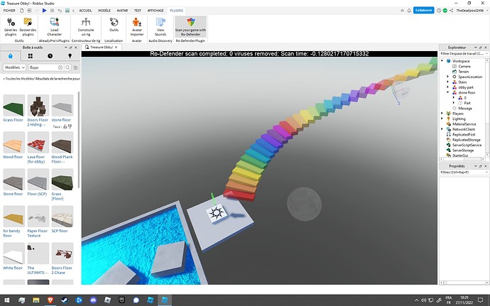
Task: Switch to the ACCUEIL ribbon tab
Action: click(85, 11)
